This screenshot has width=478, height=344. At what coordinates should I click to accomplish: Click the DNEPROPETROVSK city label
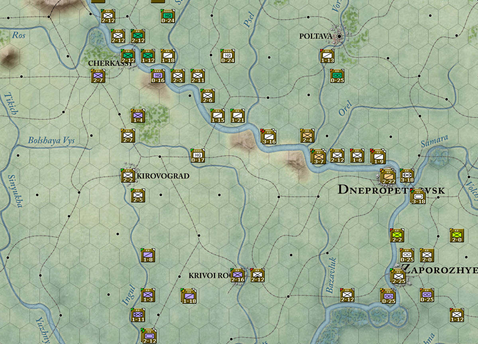pyautogui.click(x=391, y=190)
